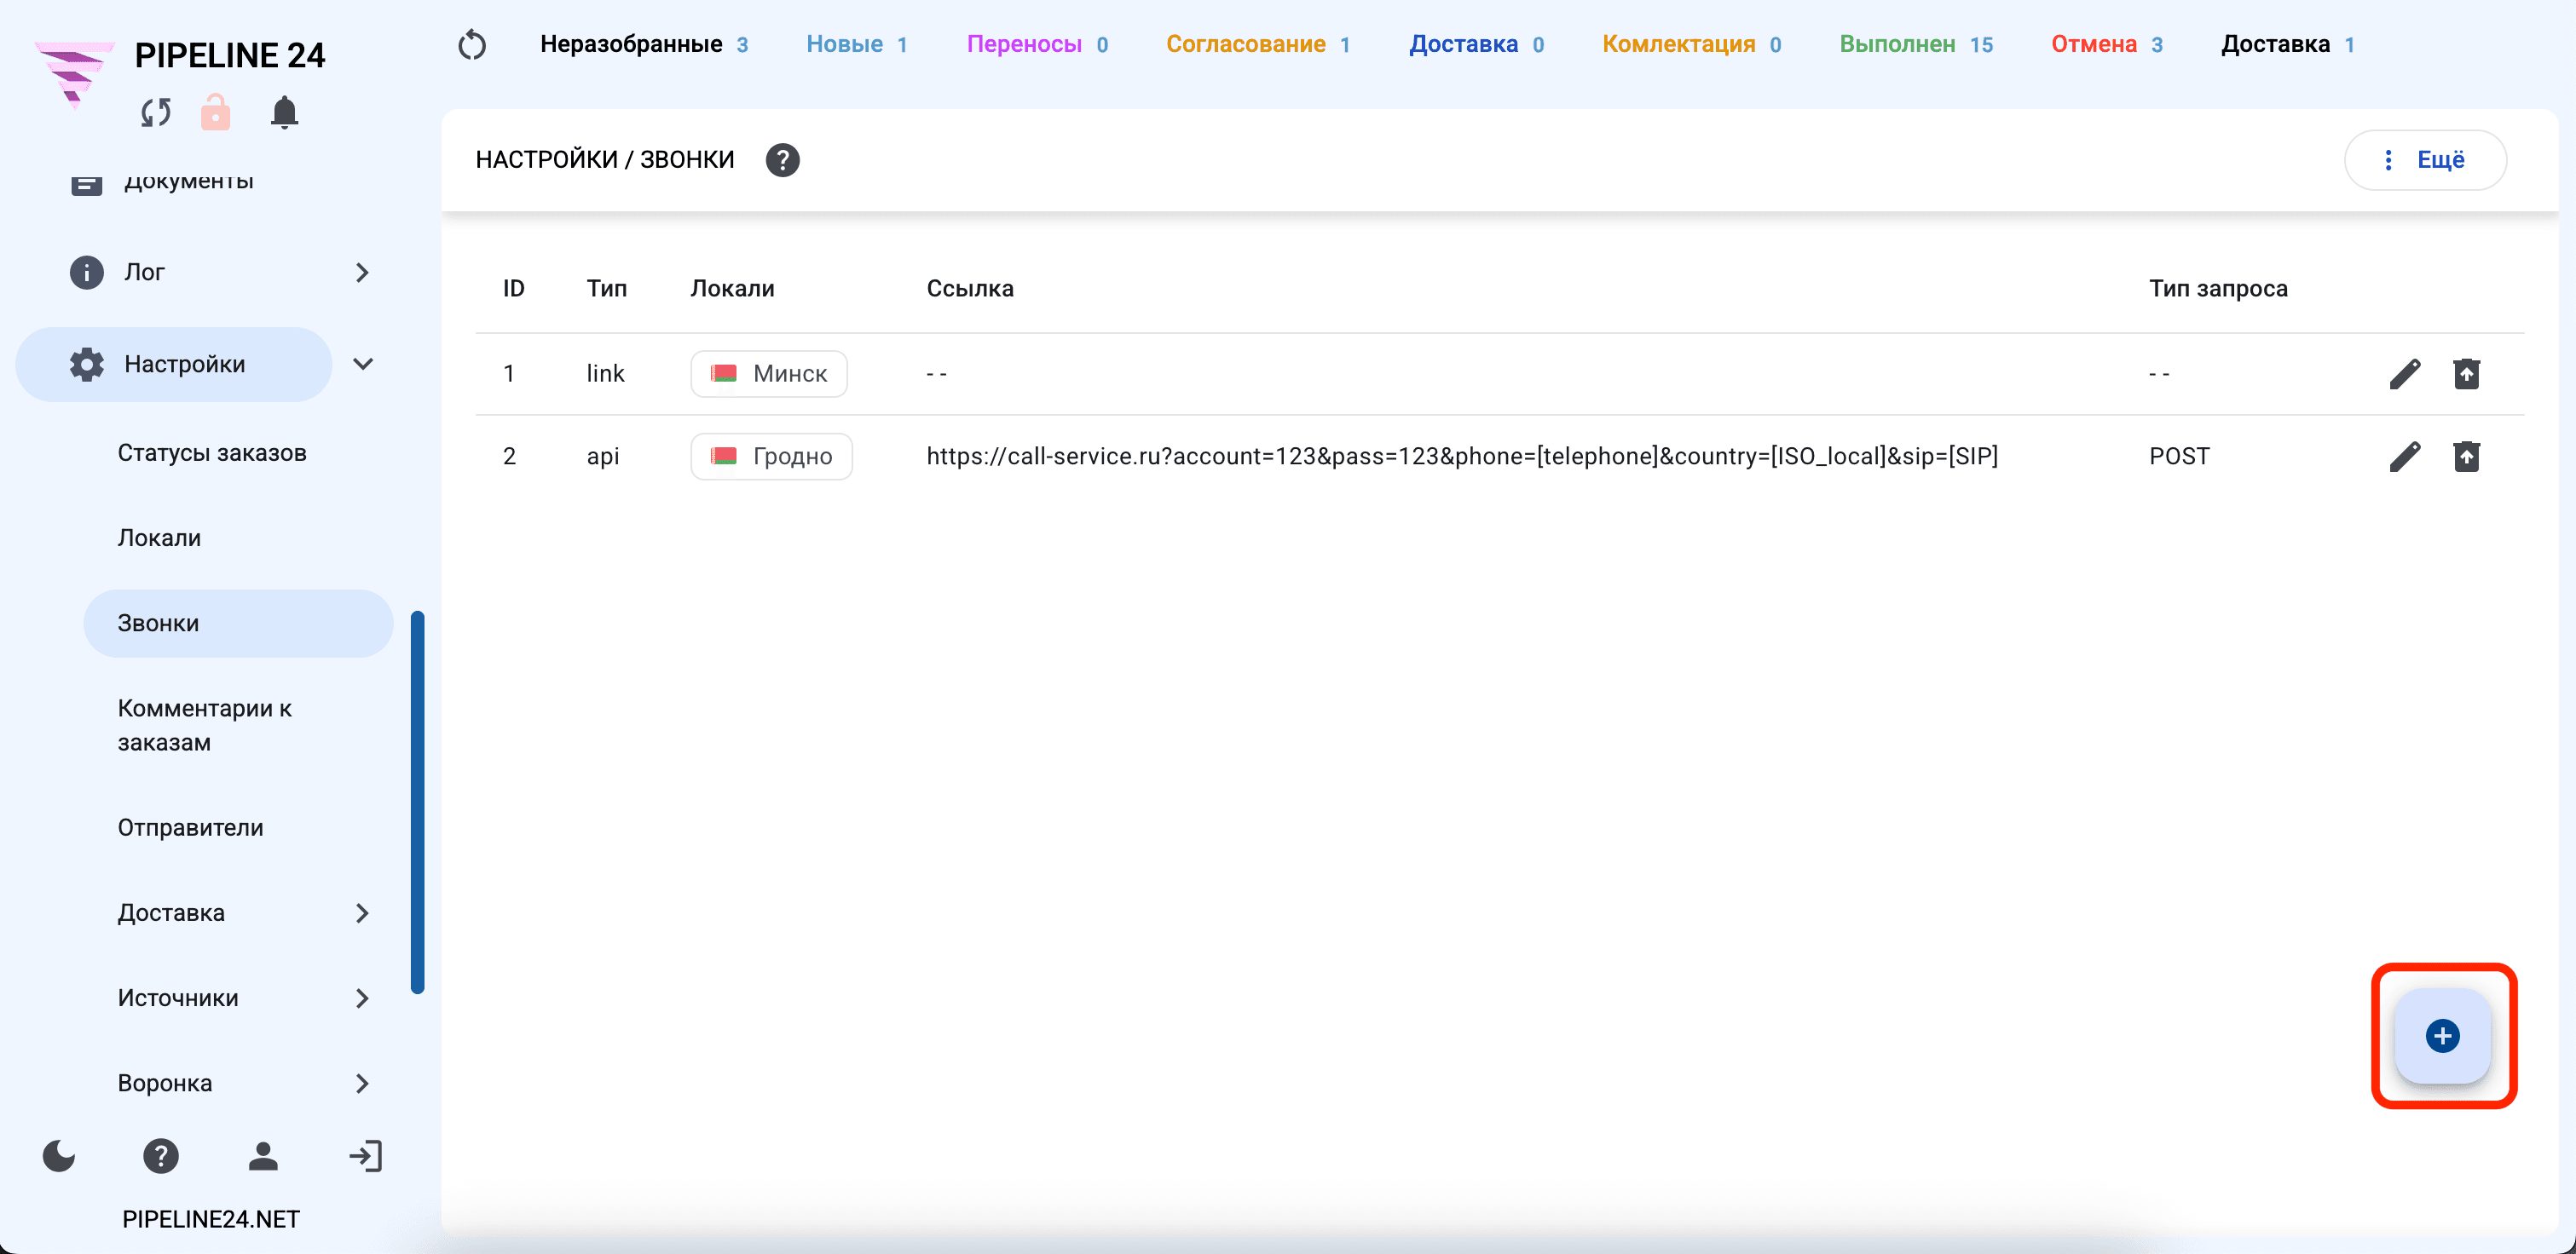Edit the Гродно api call row
This screenshot has height=1254, width=2576.
(x=2405, y=457)
